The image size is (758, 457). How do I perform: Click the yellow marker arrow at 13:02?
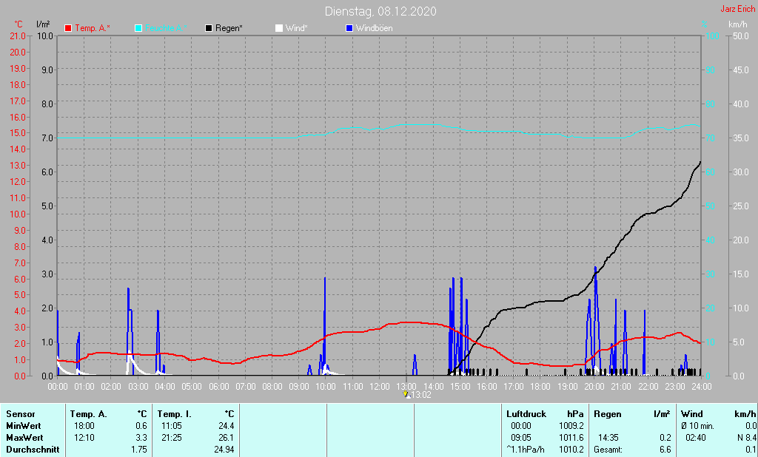[x=405, y=394]
